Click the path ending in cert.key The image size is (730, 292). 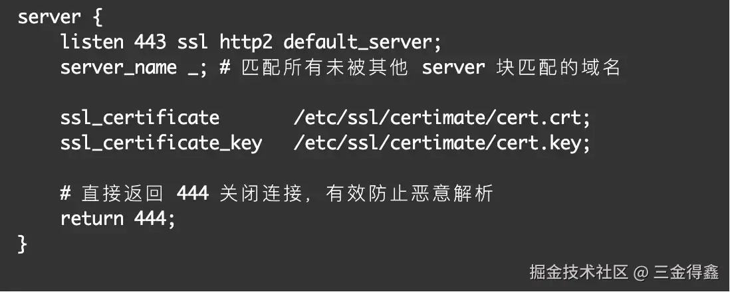point(441,143)
